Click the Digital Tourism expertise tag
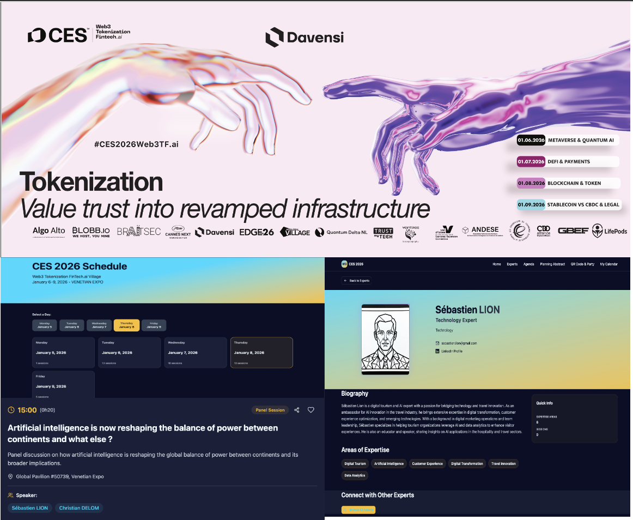 coord(355,463)
